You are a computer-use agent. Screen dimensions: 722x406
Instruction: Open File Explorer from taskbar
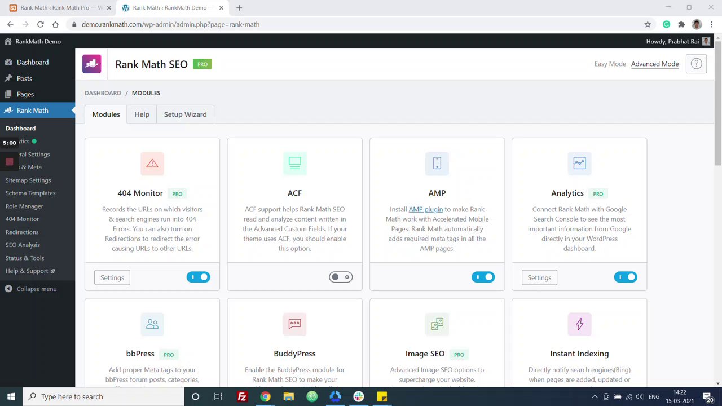click(x=288, y=396)
